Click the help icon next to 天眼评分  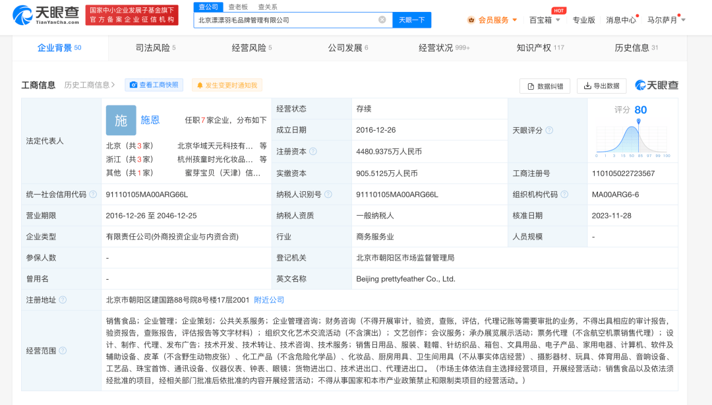(549, 131)
